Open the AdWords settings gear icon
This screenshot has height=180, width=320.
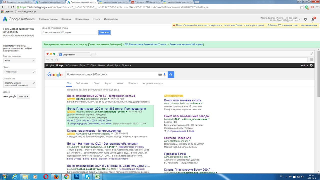click(x=305, y=19)
